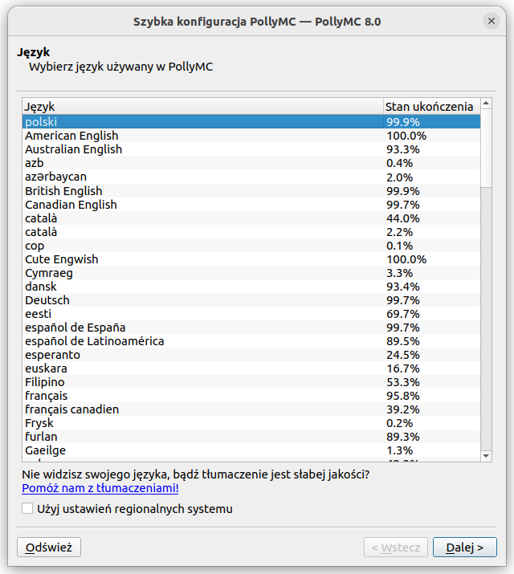The height and width of the screenshot is (574, 514).
Task: Sort by the Stan ukończenia column header
Action: point(430,106)
